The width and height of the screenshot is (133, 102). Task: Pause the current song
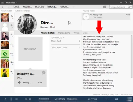pos(11,99)
